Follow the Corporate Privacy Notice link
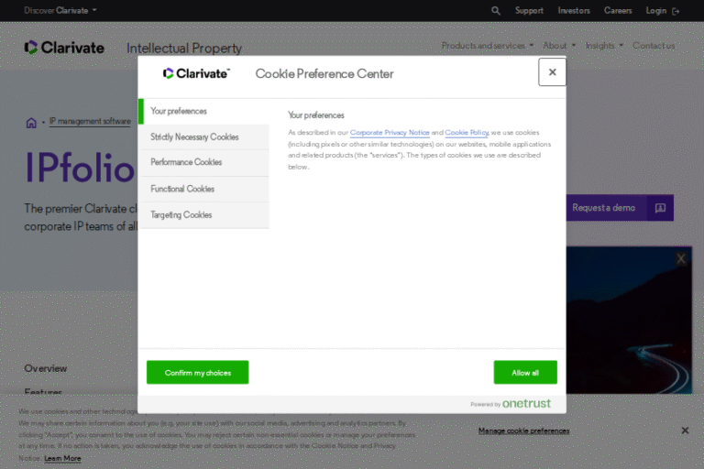 click(x=390, y=133)
